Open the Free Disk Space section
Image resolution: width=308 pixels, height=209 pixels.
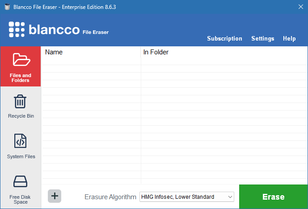21,182
